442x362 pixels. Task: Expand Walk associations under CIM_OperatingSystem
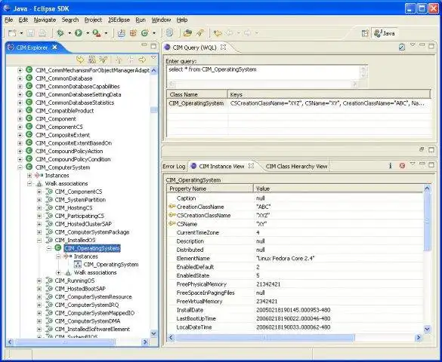coord(59,272)
